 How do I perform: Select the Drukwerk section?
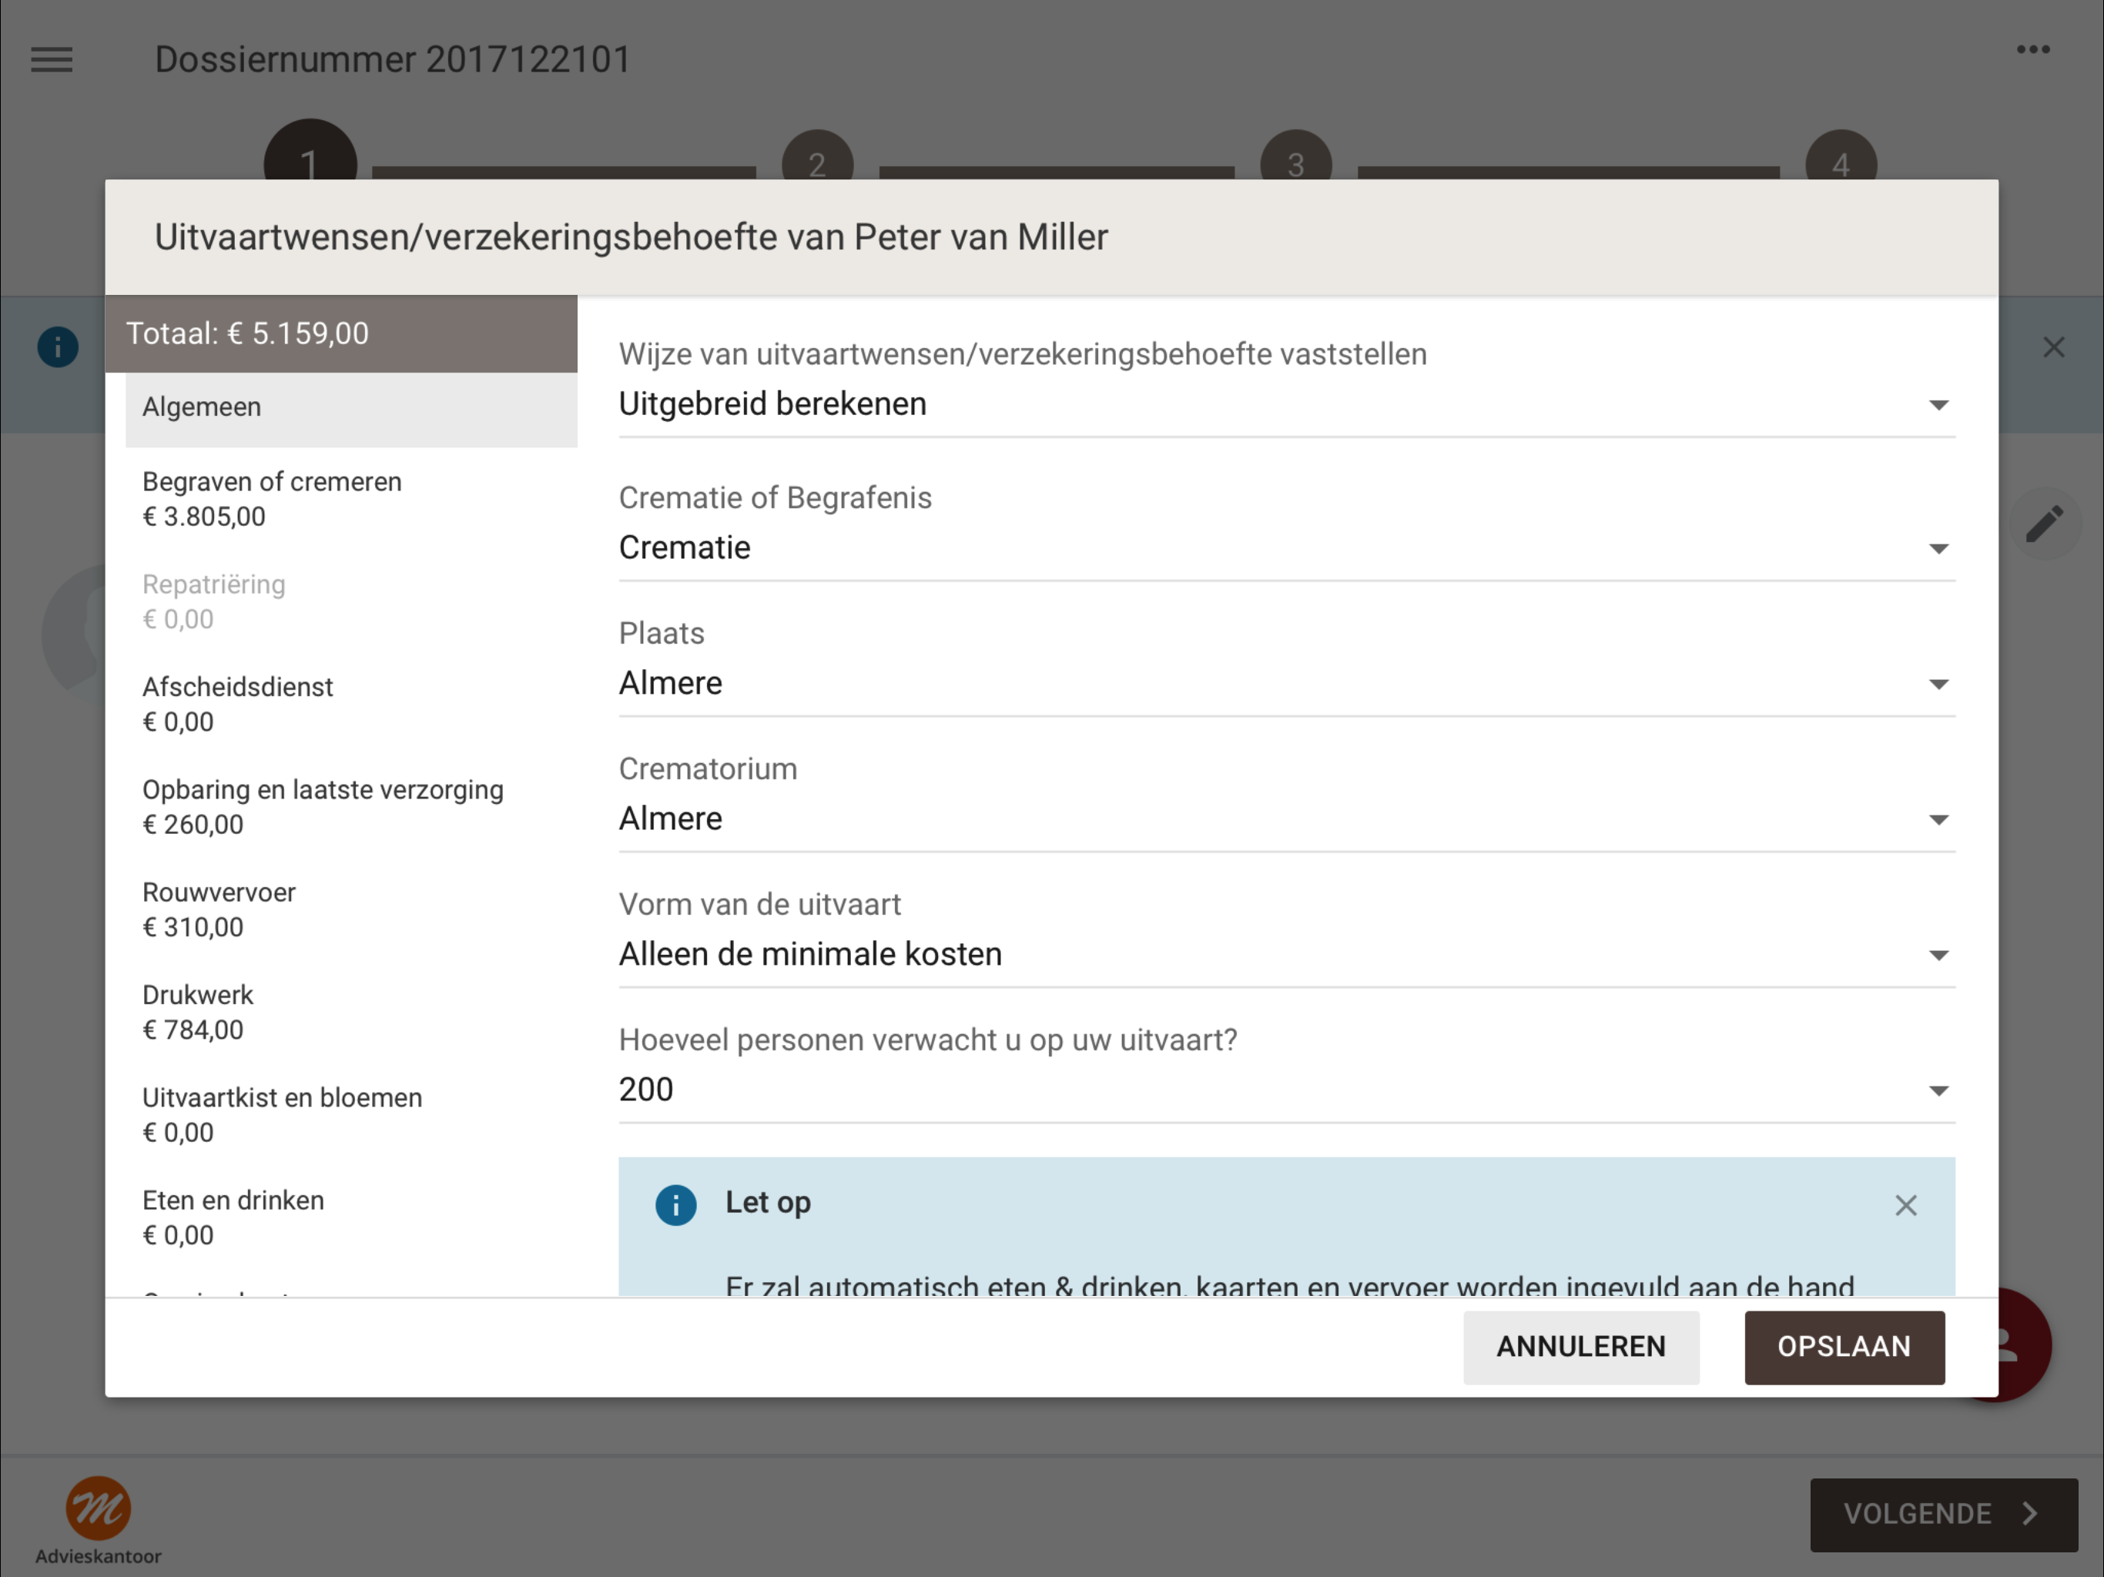(351, 1013)
